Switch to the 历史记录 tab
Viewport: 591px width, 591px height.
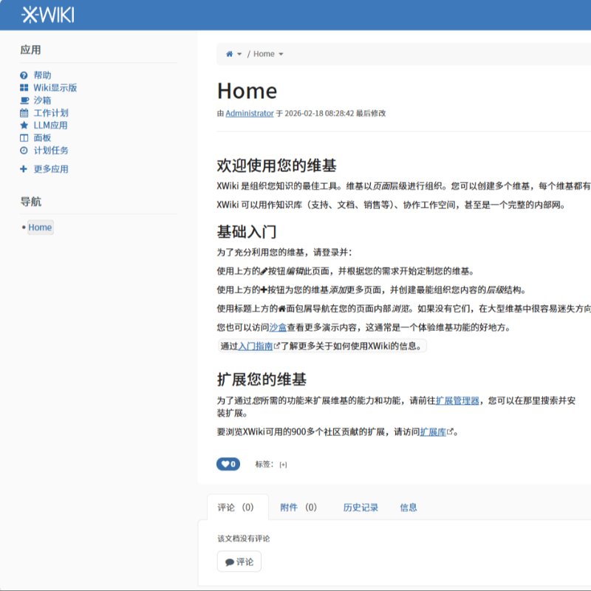361,508
